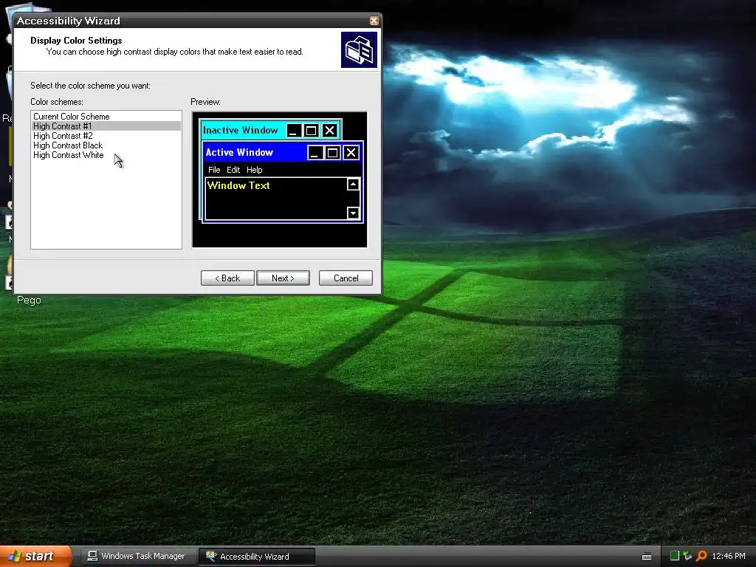Screen dimensions: 756x567
Task: Select the Pego desktop icon label
Action: [x=29, y=300]
